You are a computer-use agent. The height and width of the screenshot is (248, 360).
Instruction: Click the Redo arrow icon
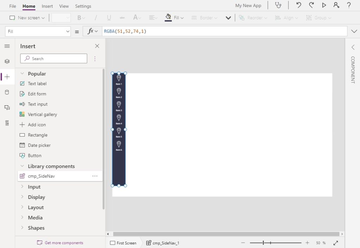tap(311, 5)
